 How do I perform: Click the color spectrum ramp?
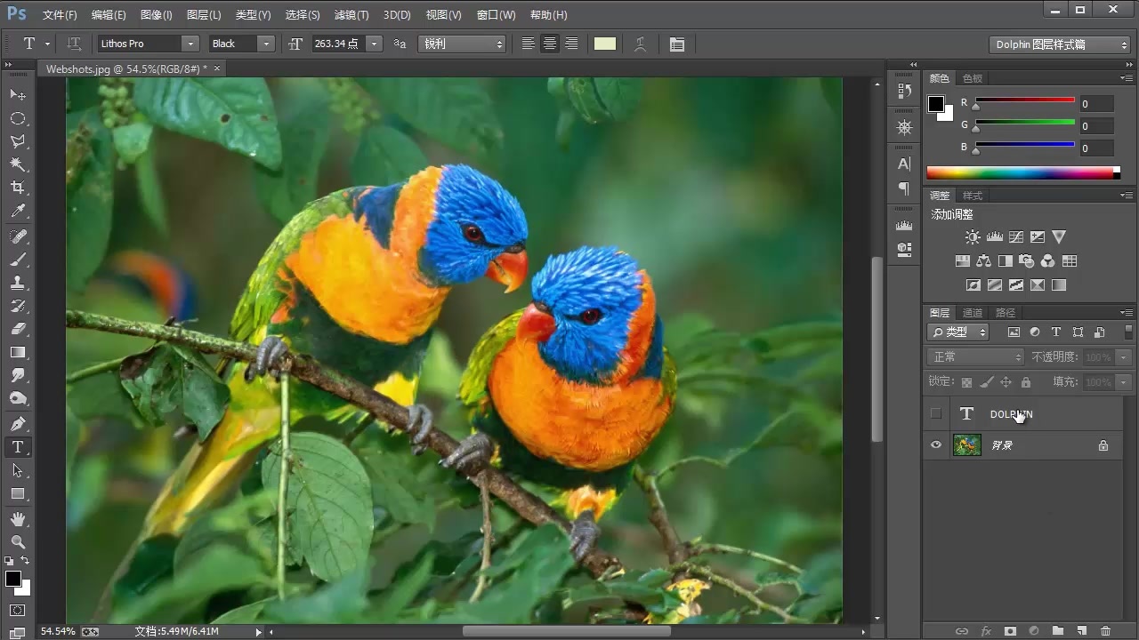[1023, 172]
